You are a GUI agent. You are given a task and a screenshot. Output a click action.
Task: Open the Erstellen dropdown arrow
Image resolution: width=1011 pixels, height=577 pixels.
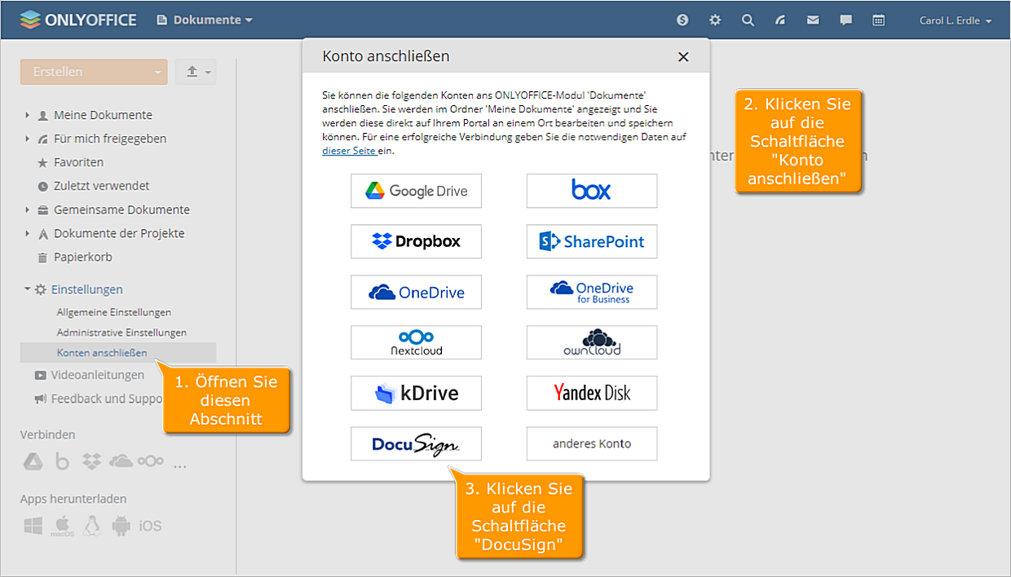tap(157, 72)
